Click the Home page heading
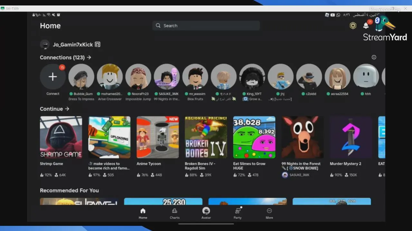 (x=50, y=26)
